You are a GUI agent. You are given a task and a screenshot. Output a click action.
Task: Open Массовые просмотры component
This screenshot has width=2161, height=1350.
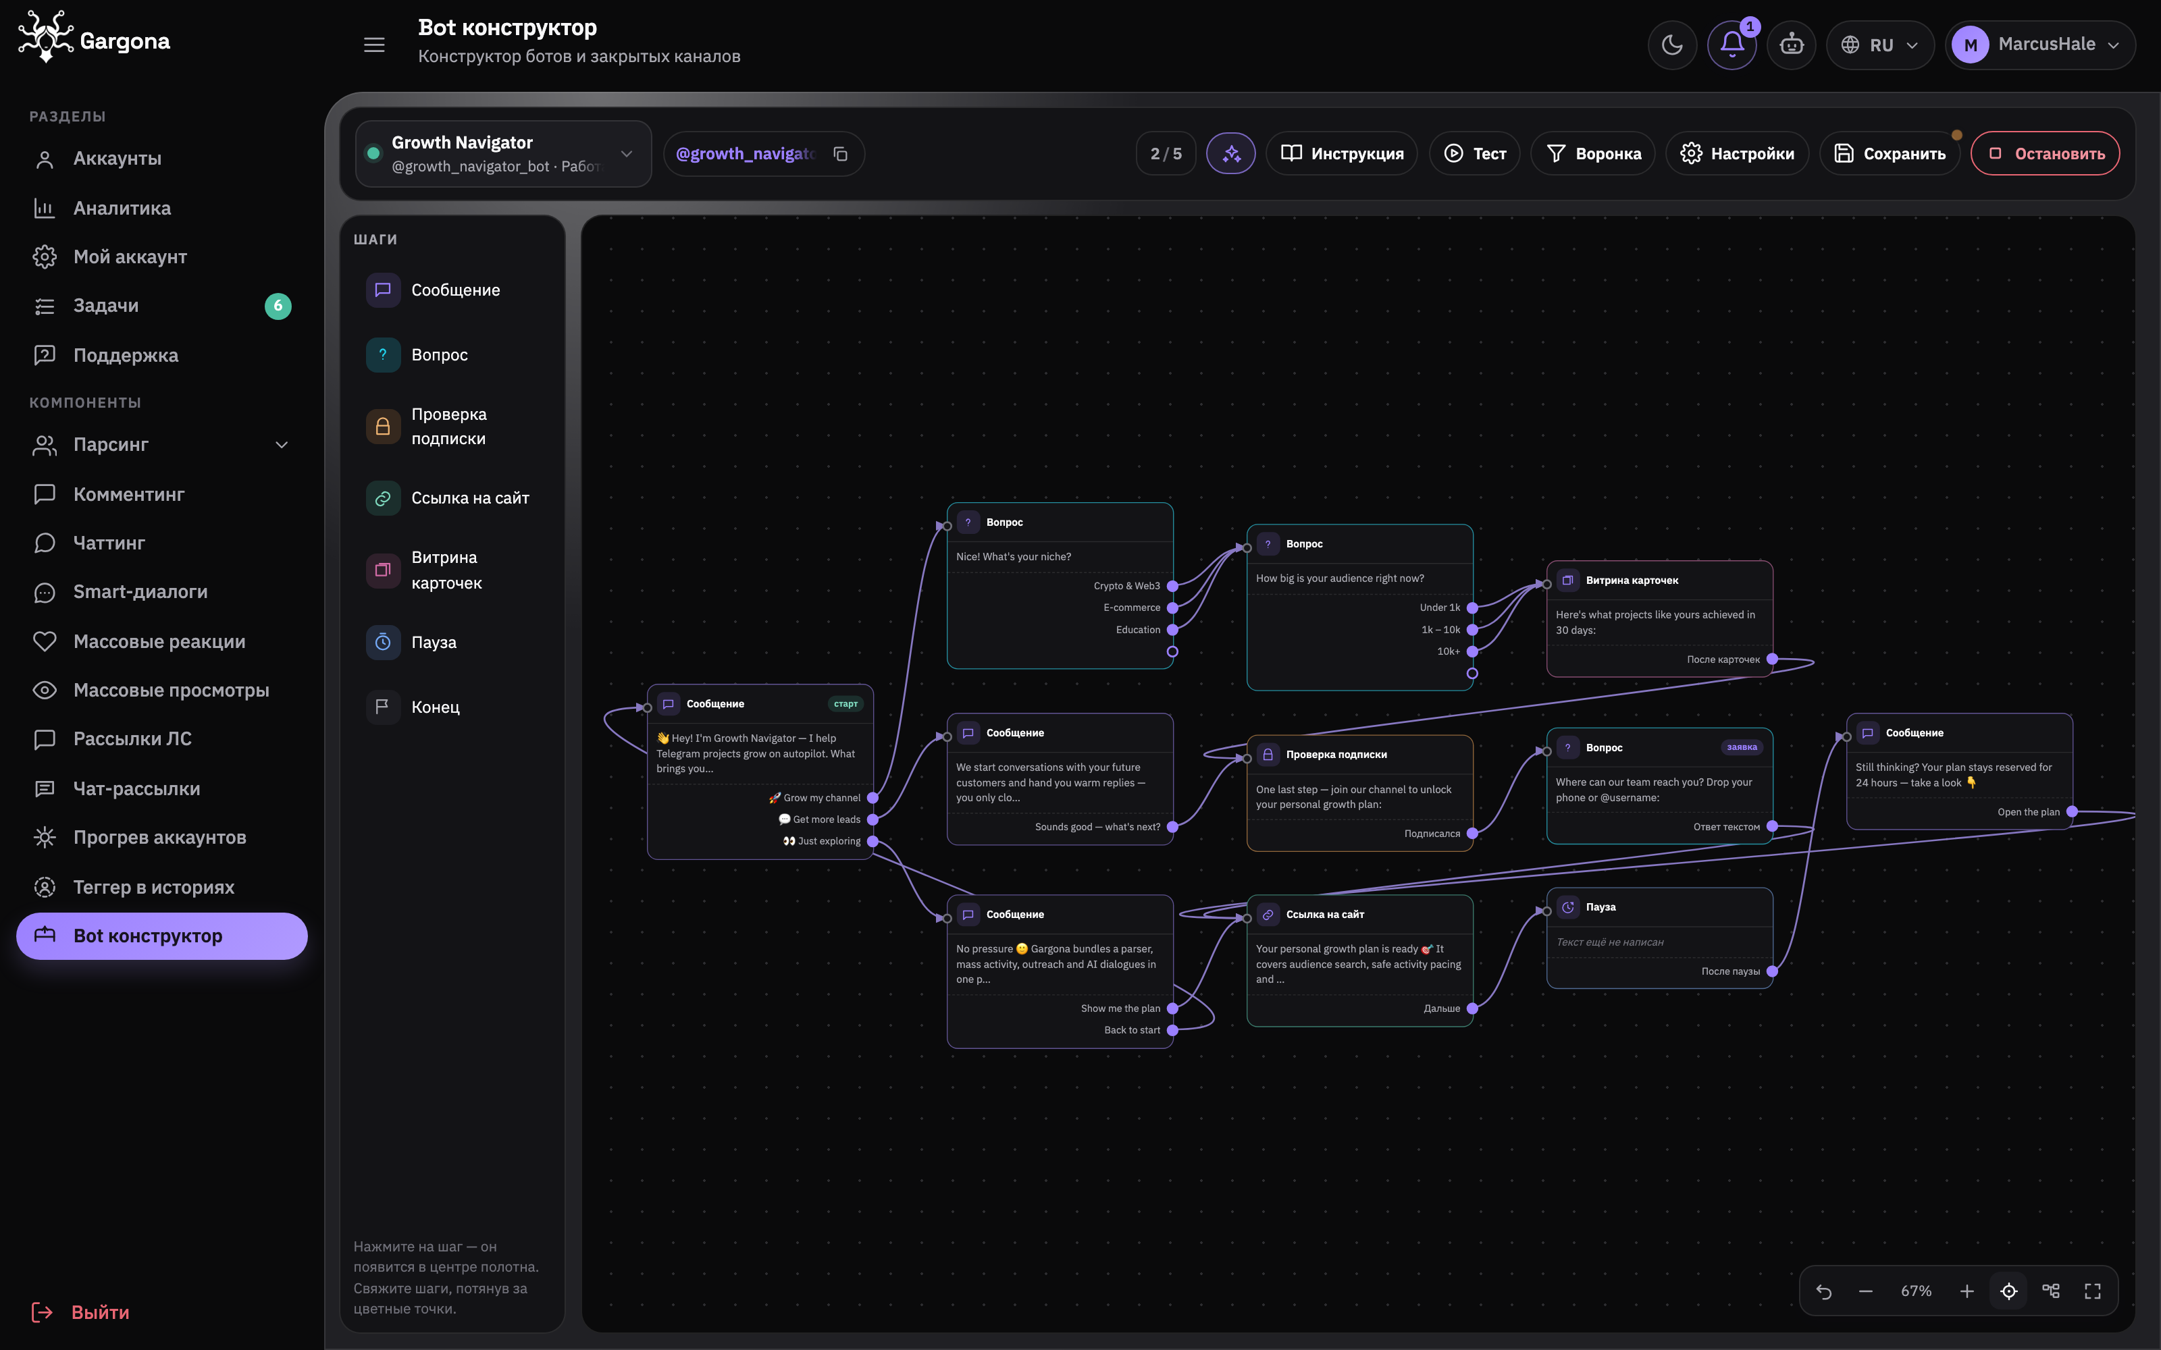click(x=161, y=690)
